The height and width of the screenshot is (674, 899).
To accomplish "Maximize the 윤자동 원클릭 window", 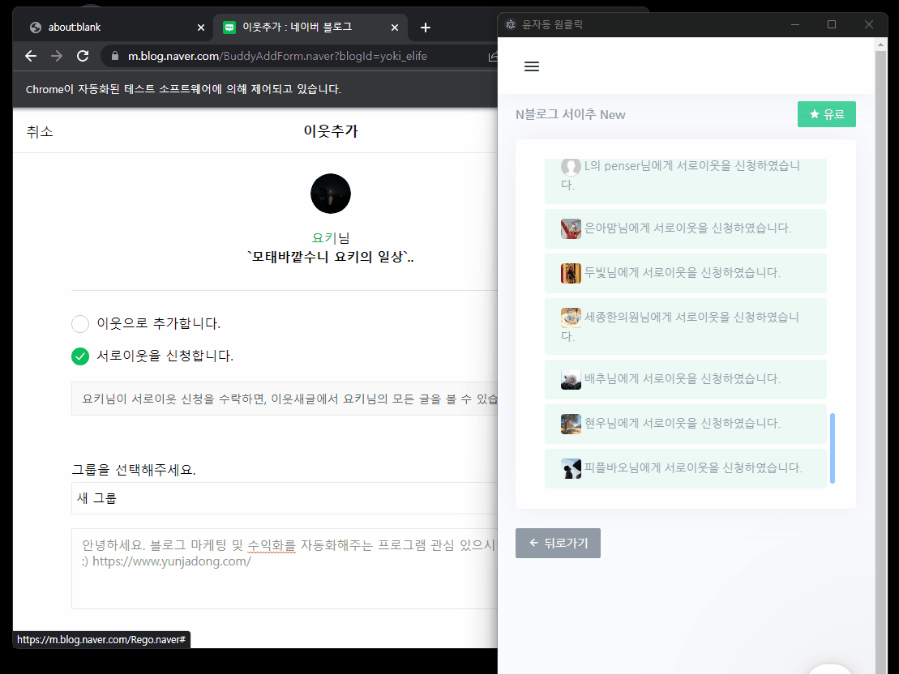I will 832,24.
